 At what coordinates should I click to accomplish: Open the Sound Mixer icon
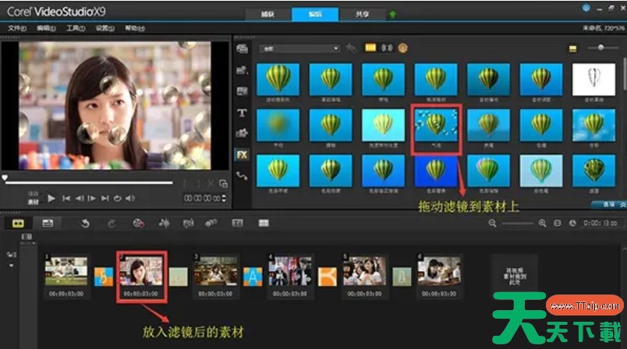pyautogui.click(x=164, y=224)
